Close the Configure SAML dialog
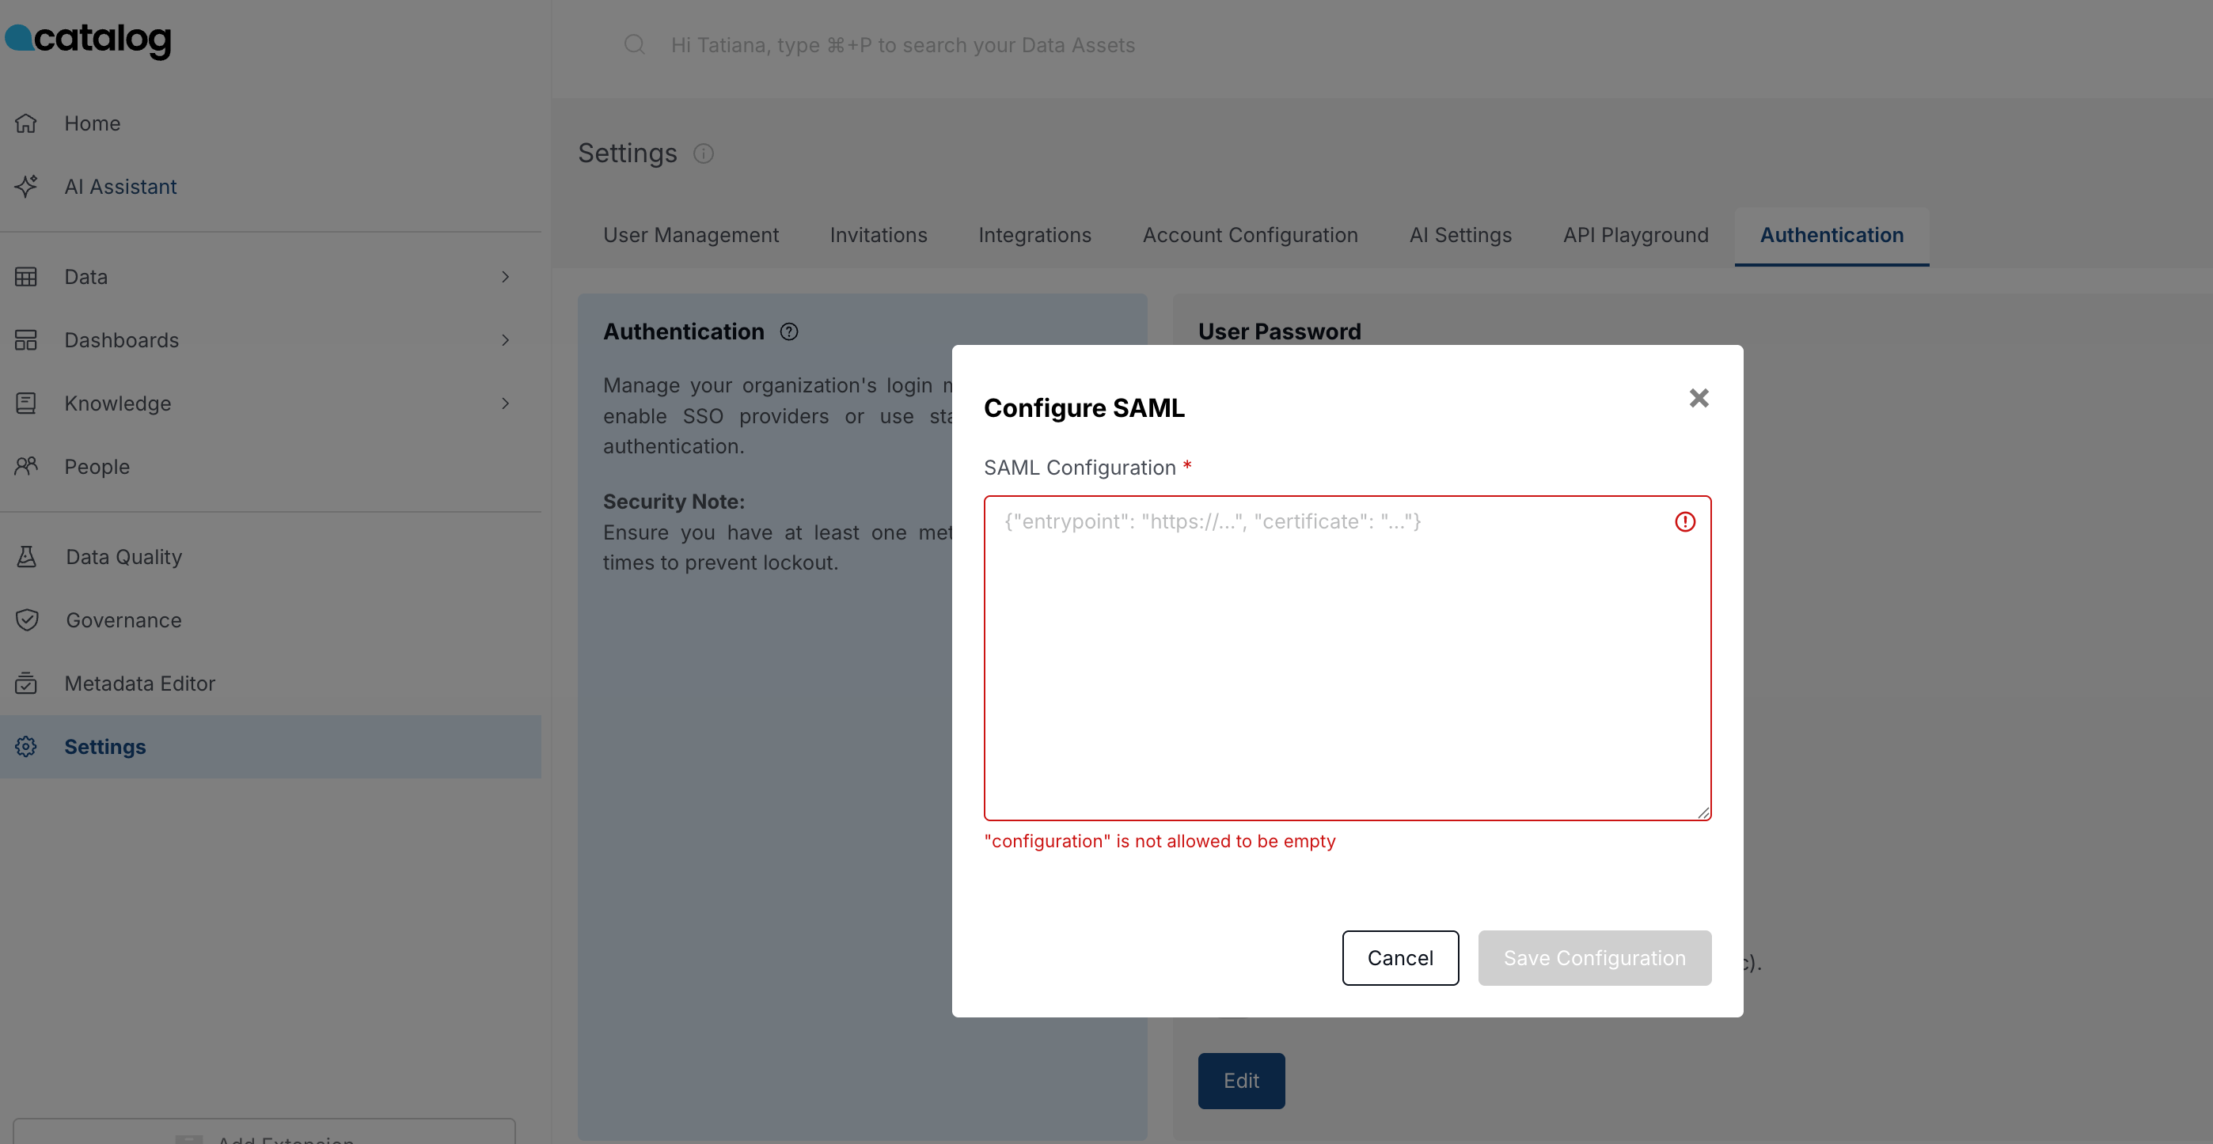This screenshot has height=1144, width=2213. [x=1699, y=398]
